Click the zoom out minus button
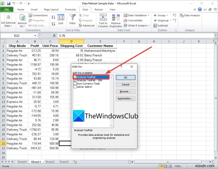This screenshot has height=169, width=218. [x=184, y=166]
